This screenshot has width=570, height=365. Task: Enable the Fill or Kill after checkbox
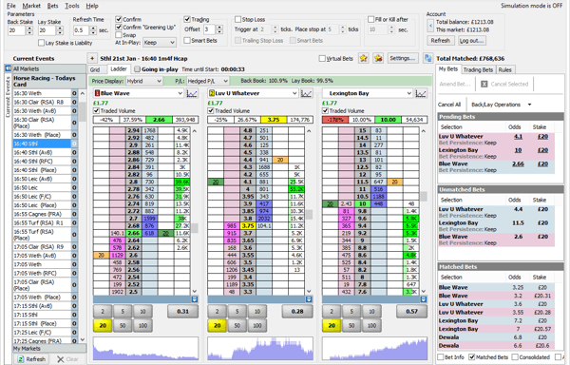pos(370,19)
